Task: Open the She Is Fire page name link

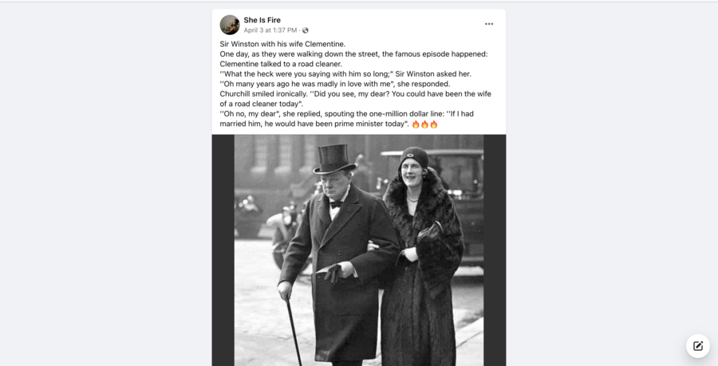Action: (x=262, y=20)
